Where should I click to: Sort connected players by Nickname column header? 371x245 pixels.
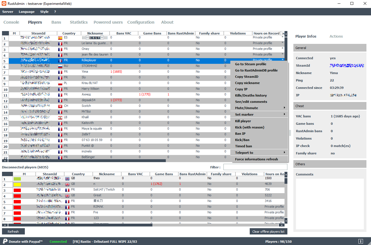click(95, 33)
